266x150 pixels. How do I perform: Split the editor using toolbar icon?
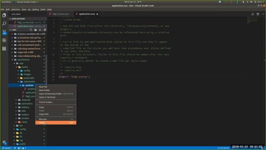pyautogui.click(x=258, y=14)
